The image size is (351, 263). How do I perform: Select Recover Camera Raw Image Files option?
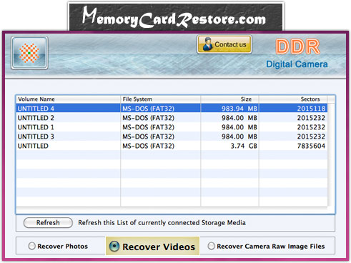point(211,246)
